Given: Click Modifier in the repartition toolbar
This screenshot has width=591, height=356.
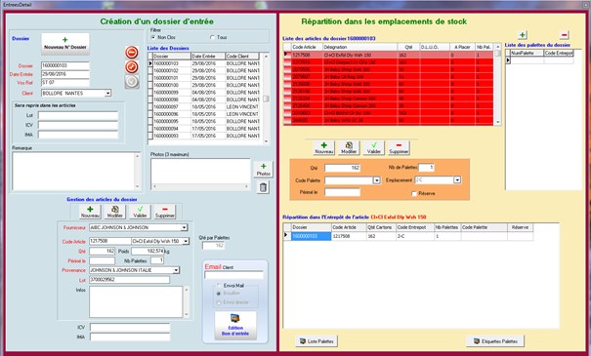Looking at the screenshot, I should (349, 148).
